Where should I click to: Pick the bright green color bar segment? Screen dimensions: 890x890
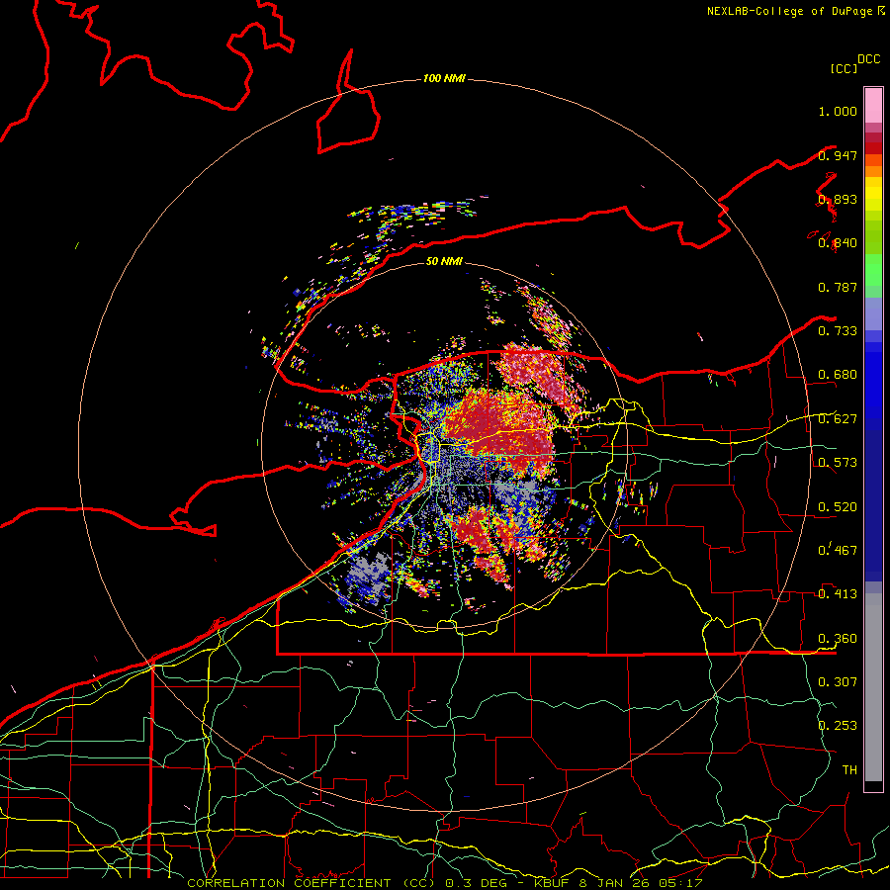[873, 270]
